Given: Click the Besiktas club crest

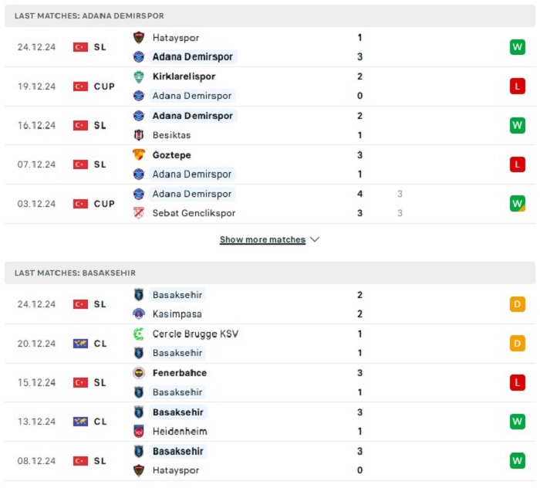Looking at the screenshot, I should coord(139,135).
